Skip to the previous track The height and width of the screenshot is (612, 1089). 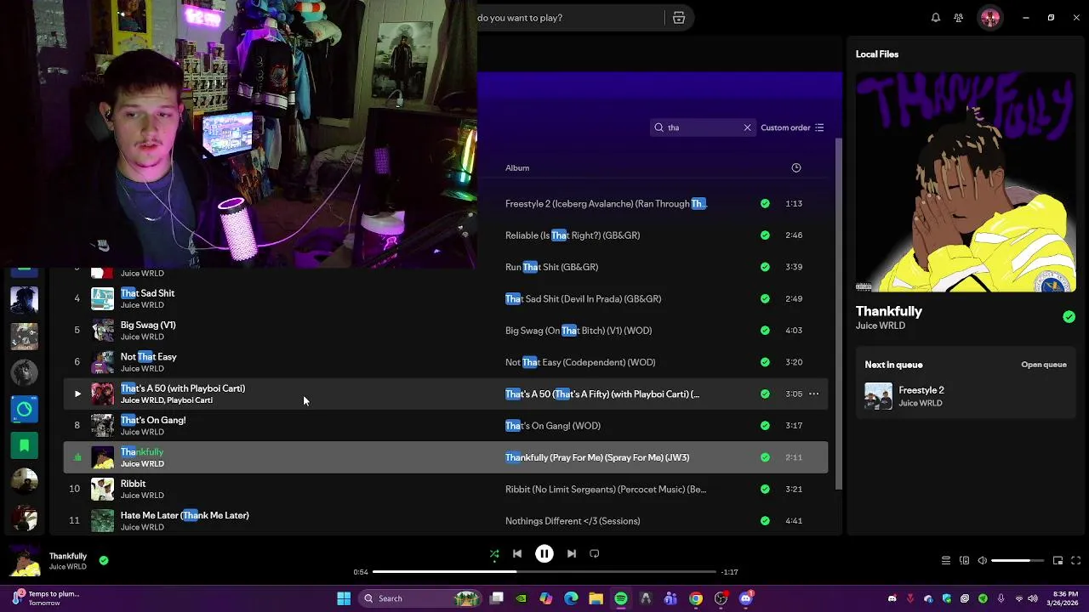pyautogui.click(x=517, y=554)
